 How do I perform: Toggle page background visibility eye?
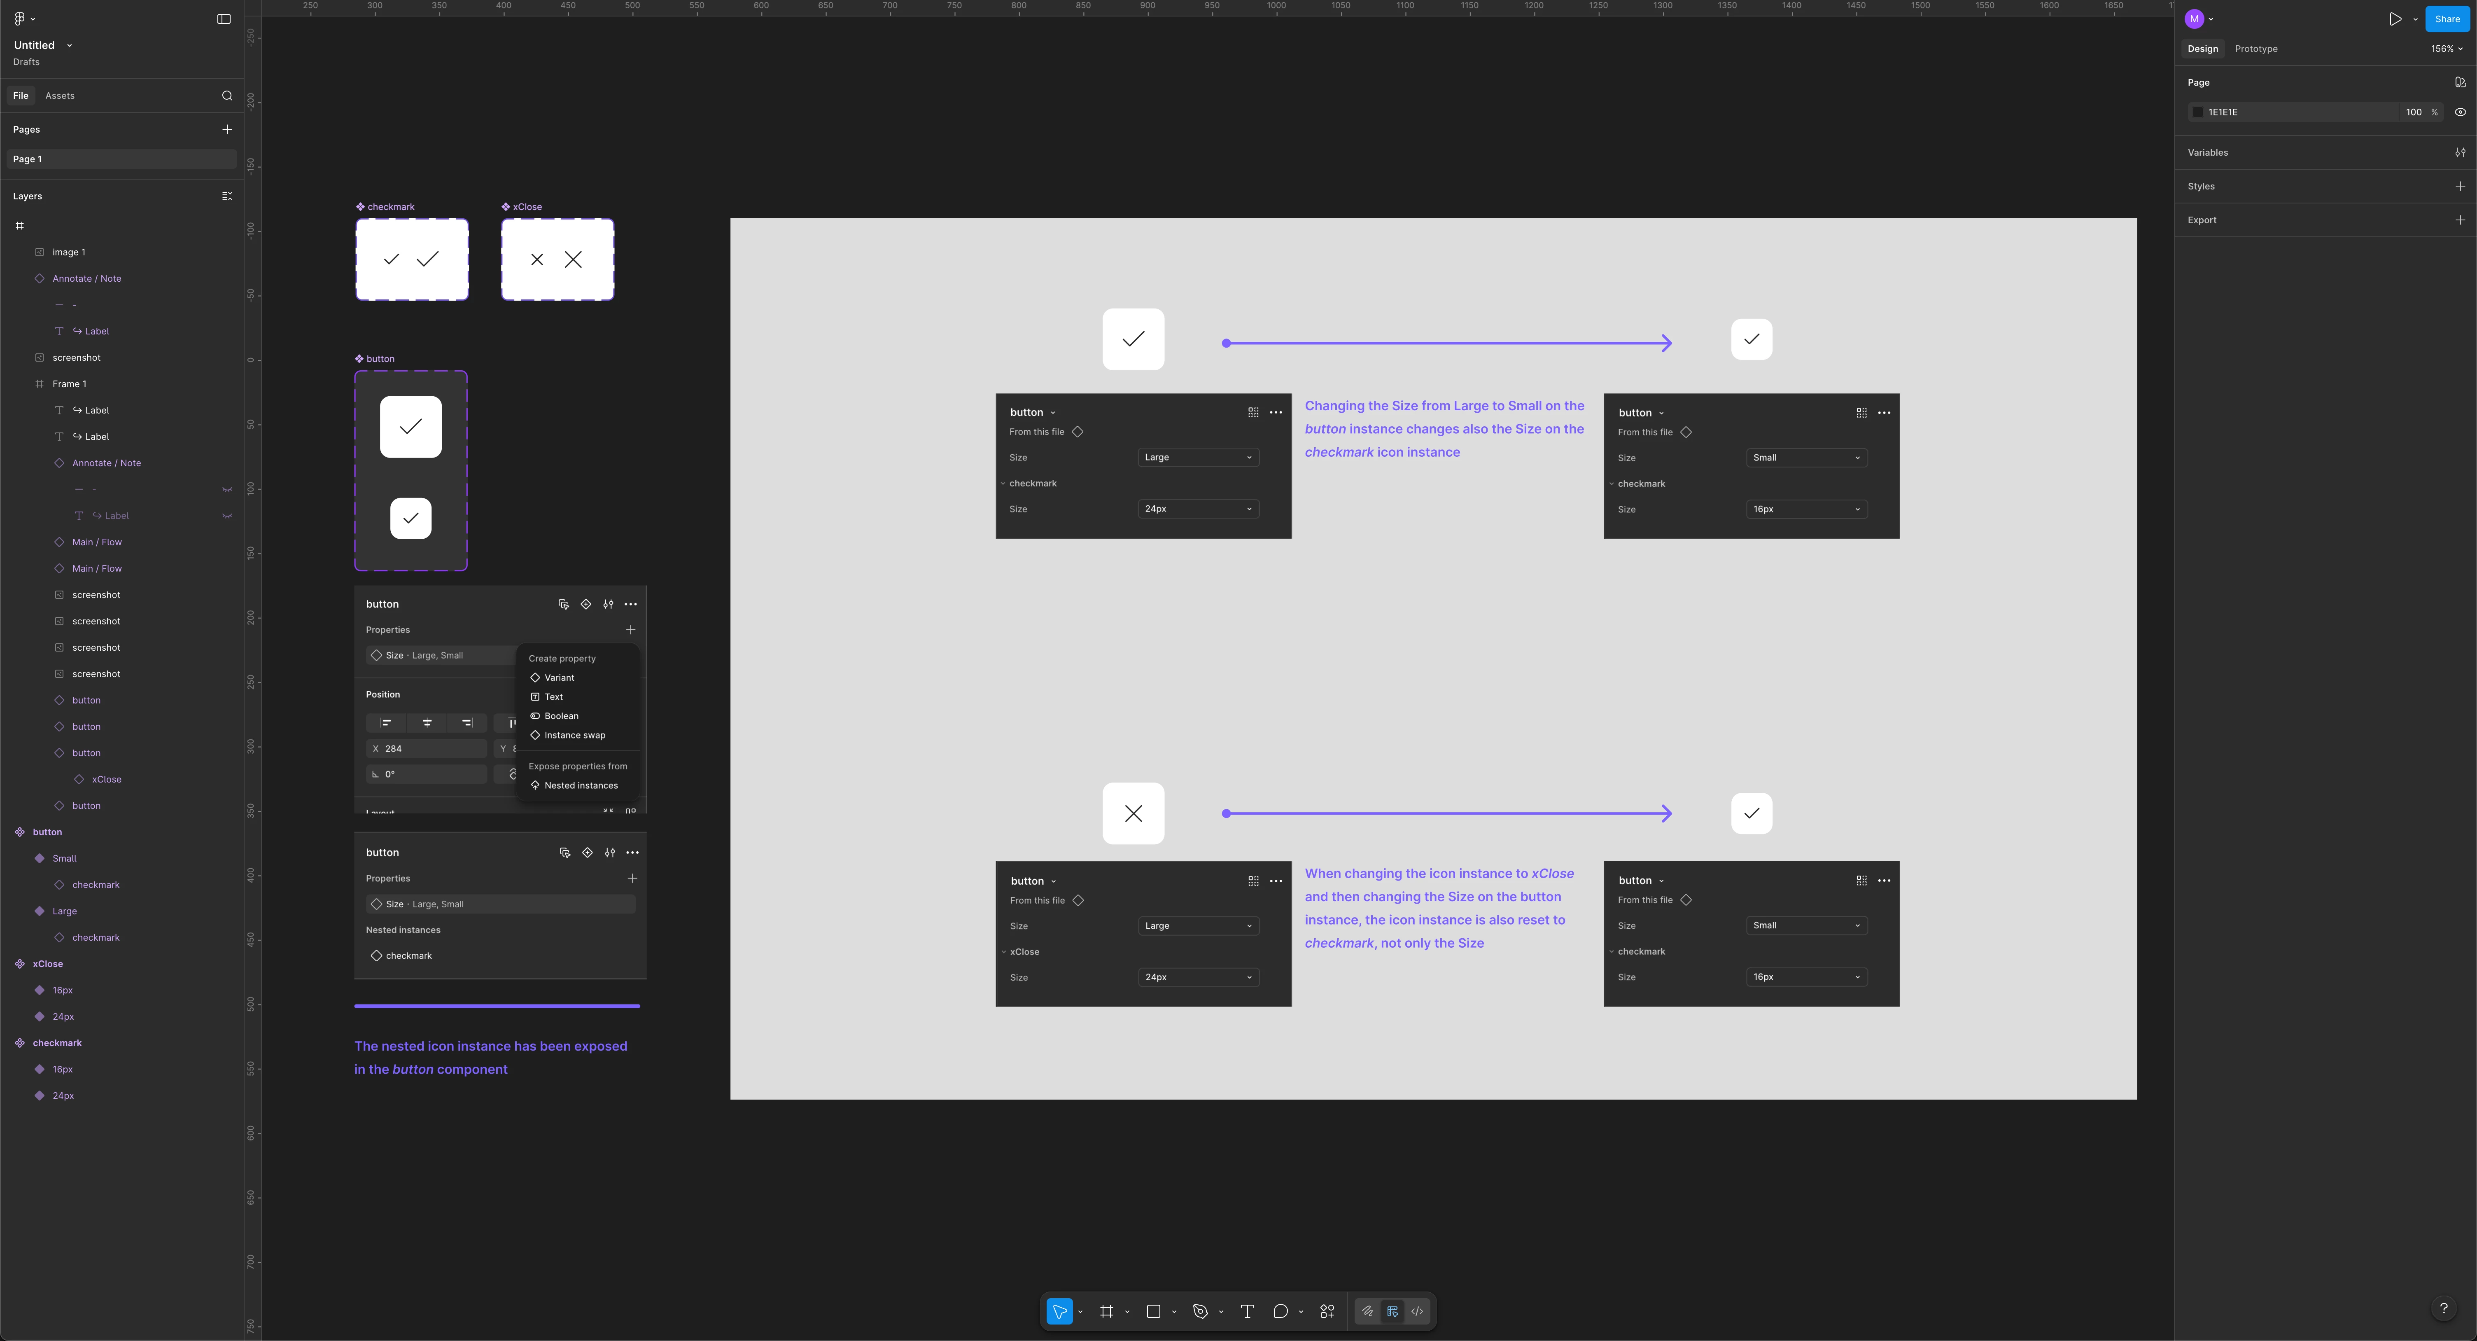[2460, 112]
